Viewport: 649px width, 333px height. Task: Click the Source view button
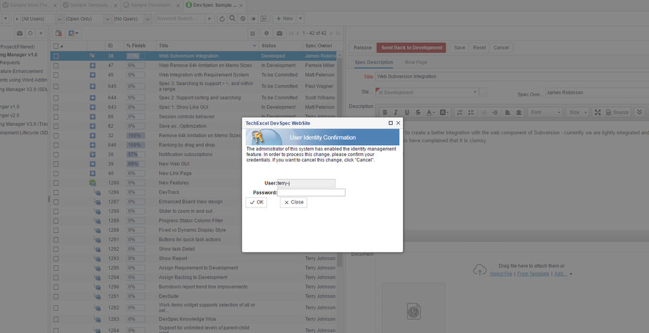click(617, 113)
